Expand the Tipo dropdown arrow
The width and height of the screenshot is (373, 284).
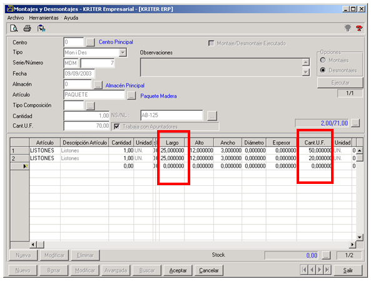(123, 53)
